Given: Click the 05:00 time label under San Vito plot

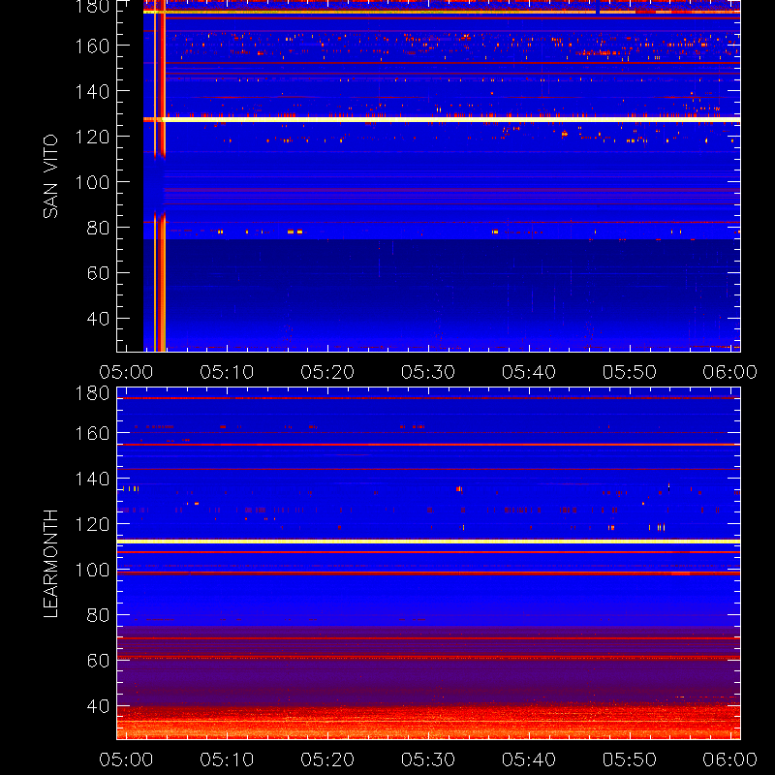Looking at the screenshot, I should click(126, 372).
